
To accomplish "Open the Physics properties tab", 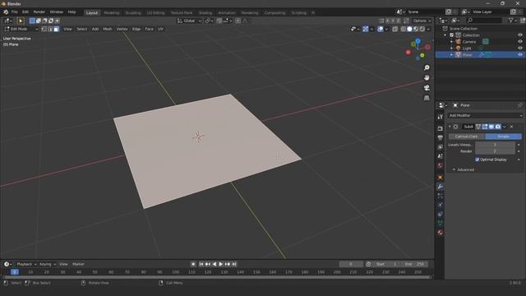I will tap(441, 205).
